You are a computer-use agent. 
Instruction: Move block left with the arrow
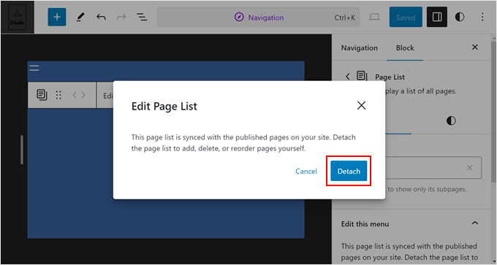(75, 95)
